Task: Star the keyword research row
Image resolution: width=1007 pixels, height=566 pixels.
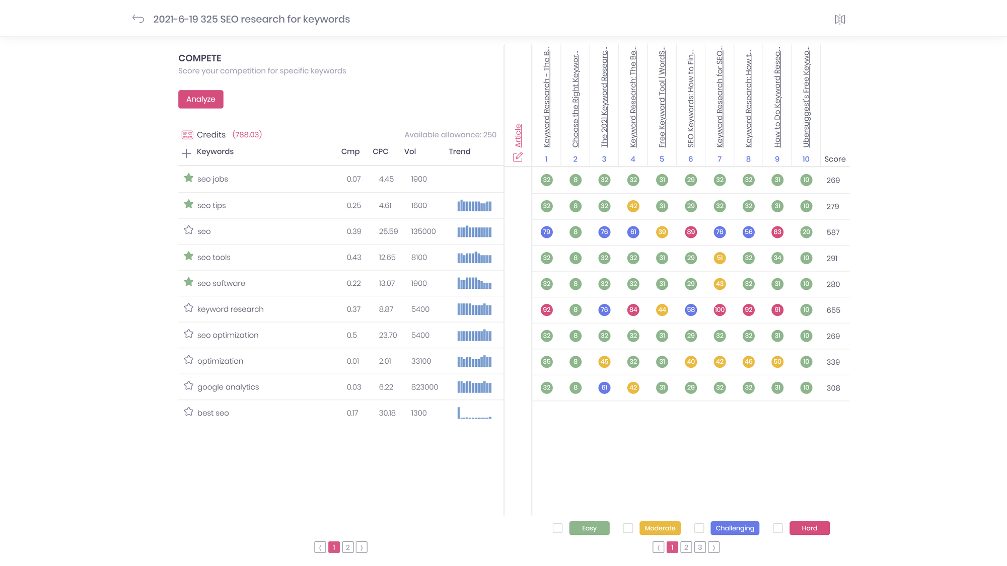Action: click(x=188, y=308)
